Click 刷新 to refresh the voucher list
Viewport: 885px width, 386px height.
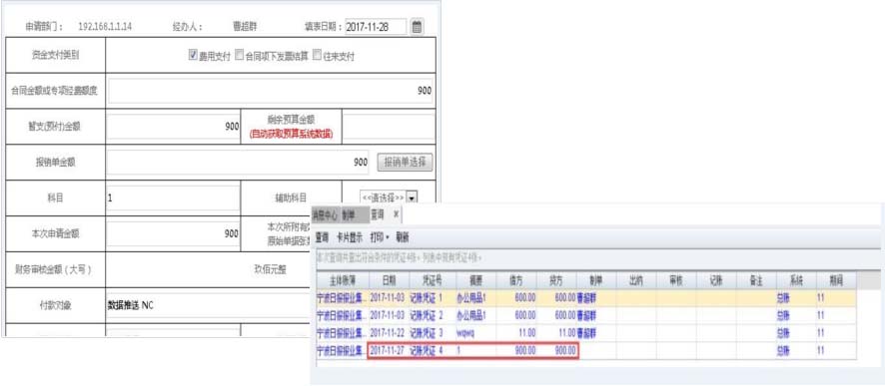click(x=402, y=237)
